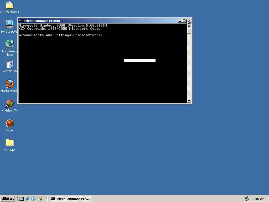The image size is (269, 202).
Task: Click the console scrollbar down arrow
Action: pos(189,101)
